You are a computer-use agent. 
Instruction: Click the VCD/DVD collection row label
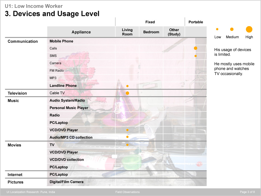tap(67, 160)
